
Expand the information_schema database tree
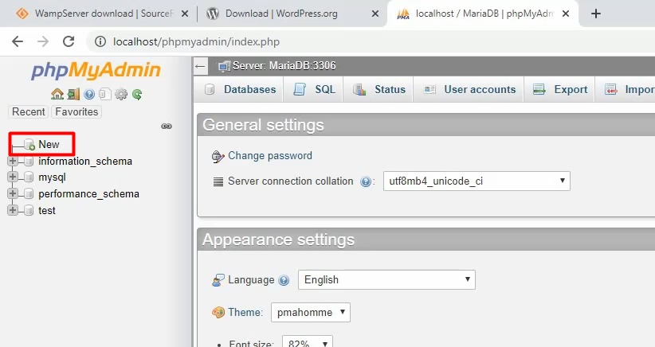[13, 161]
